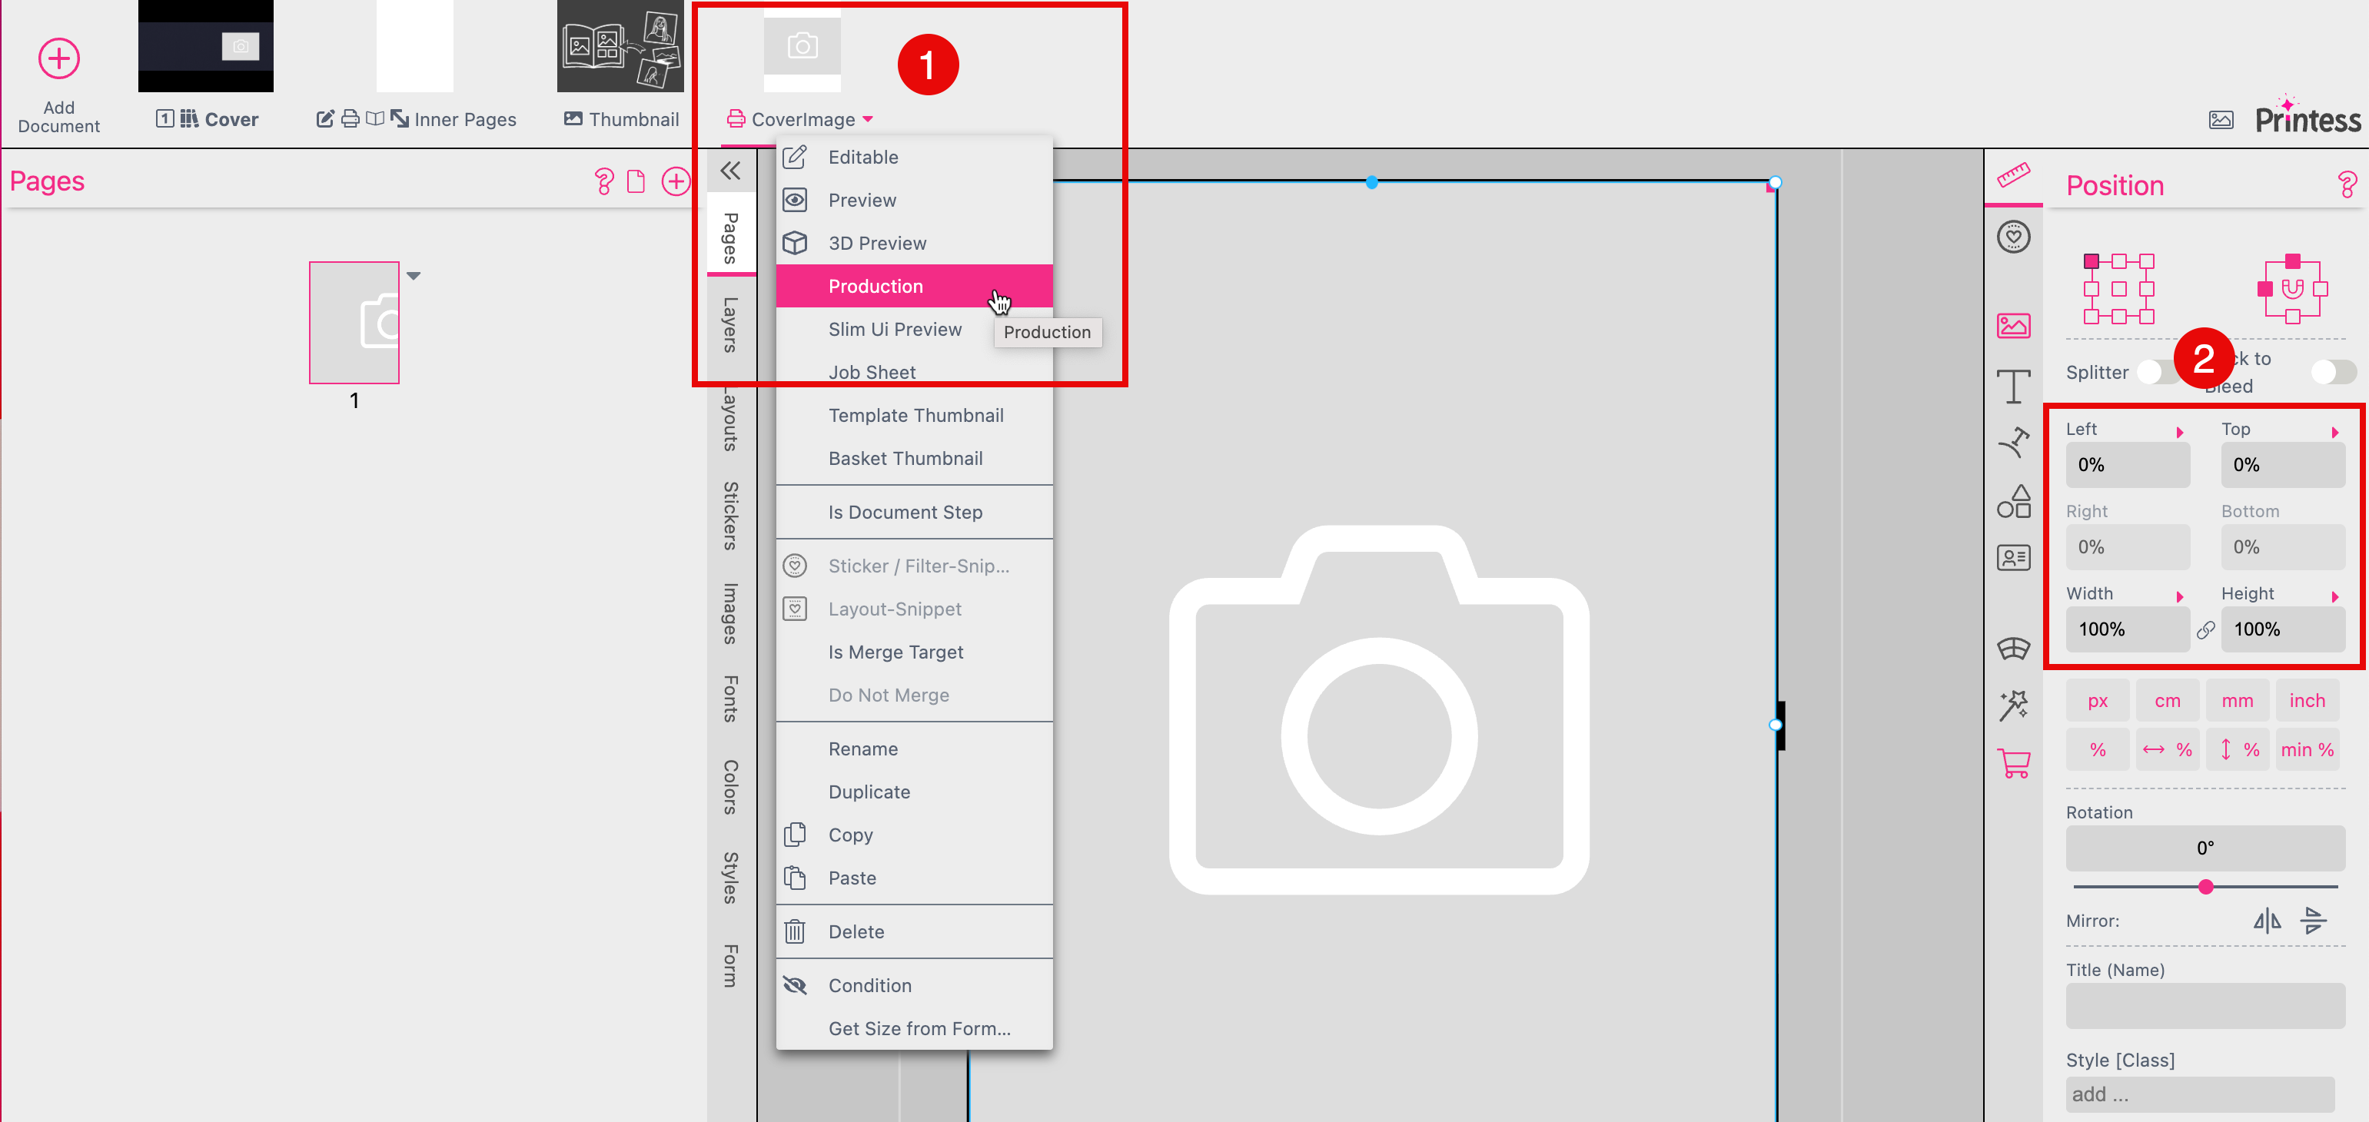Select the 3D Preview menu item
The image size is (2369, 1122).
914,243
